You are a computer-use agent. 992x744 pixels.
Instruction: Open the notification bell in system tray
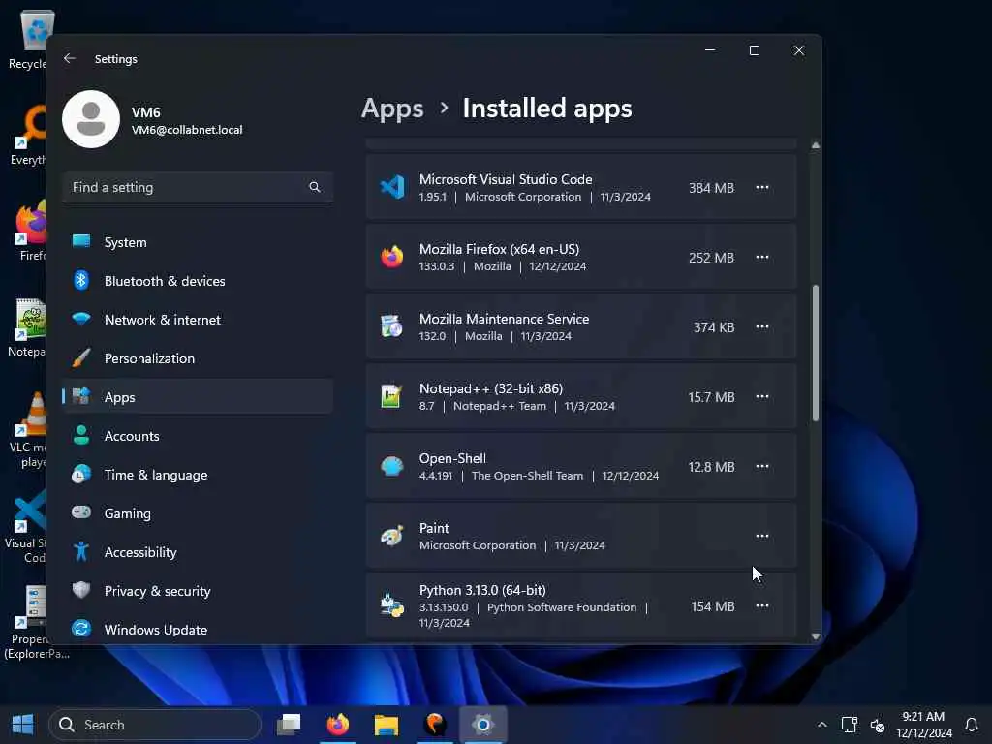click(x=972, y=725)
